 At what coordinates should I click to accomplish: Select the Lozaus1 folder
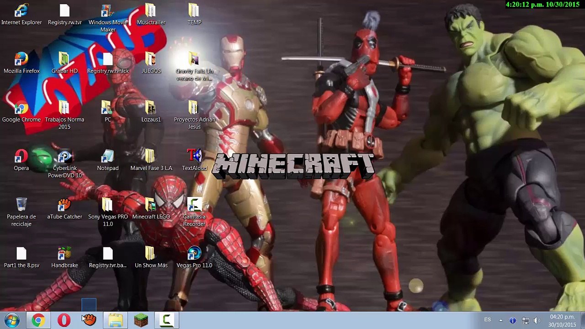(151, 112)
